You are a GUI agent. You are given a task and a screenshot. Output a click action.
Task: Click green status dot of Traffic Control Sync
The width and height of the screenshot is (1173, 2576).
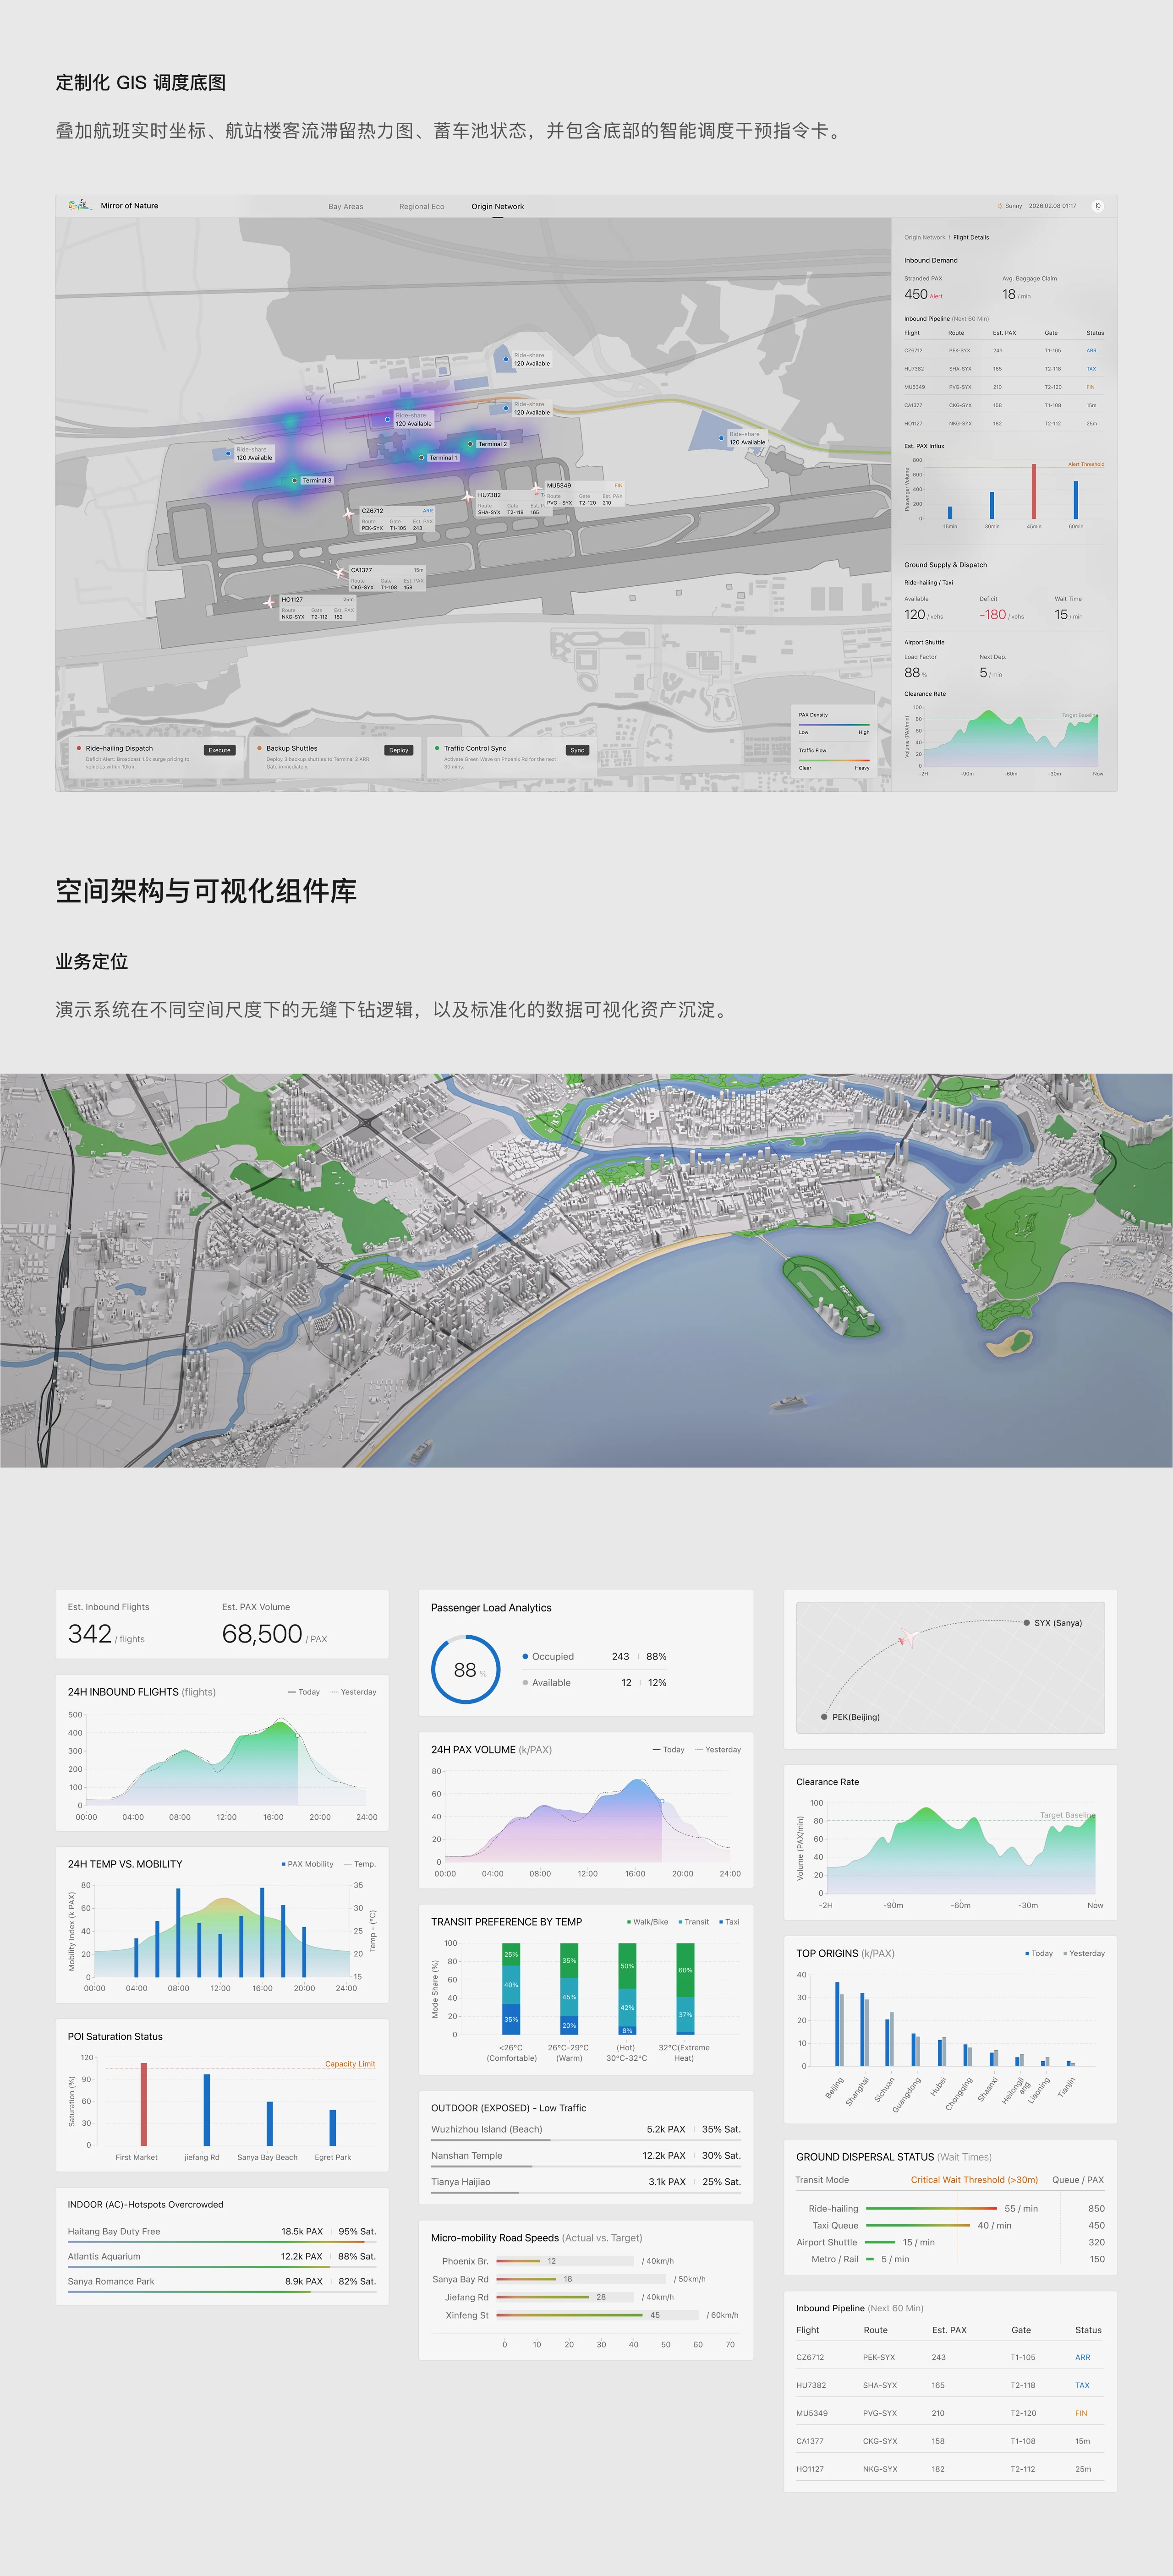coord(437,748)
